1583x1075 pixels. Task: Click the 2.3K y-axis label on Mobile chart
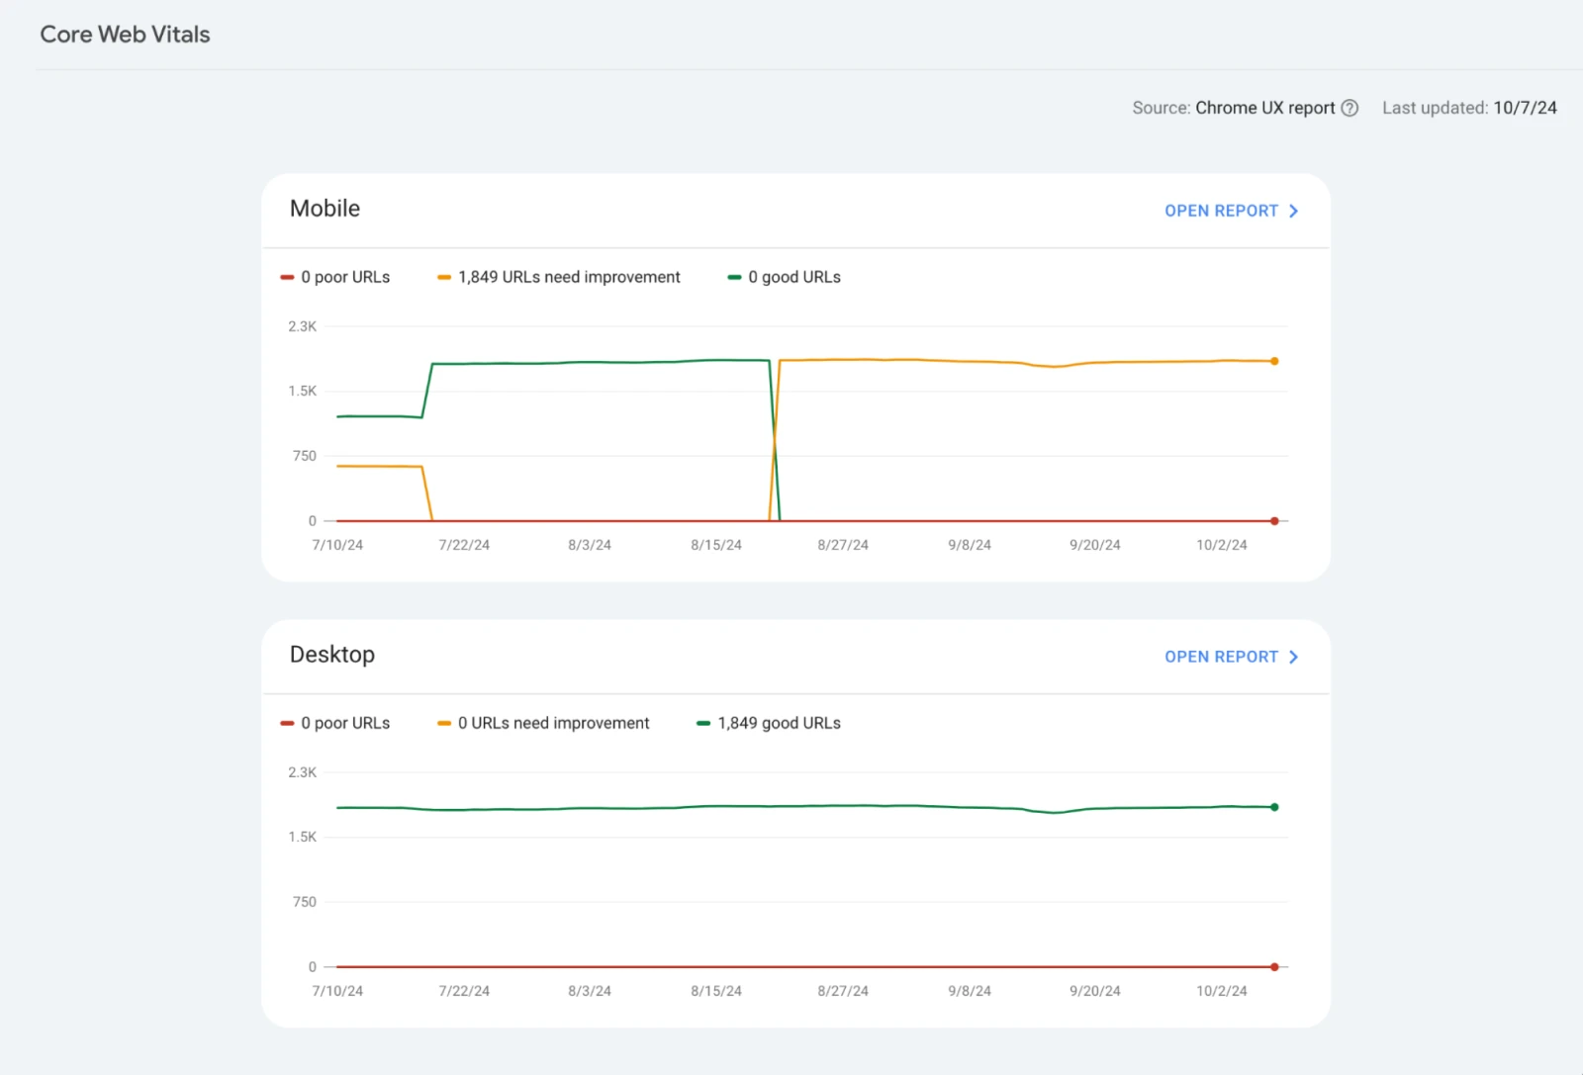coord(303,326)
